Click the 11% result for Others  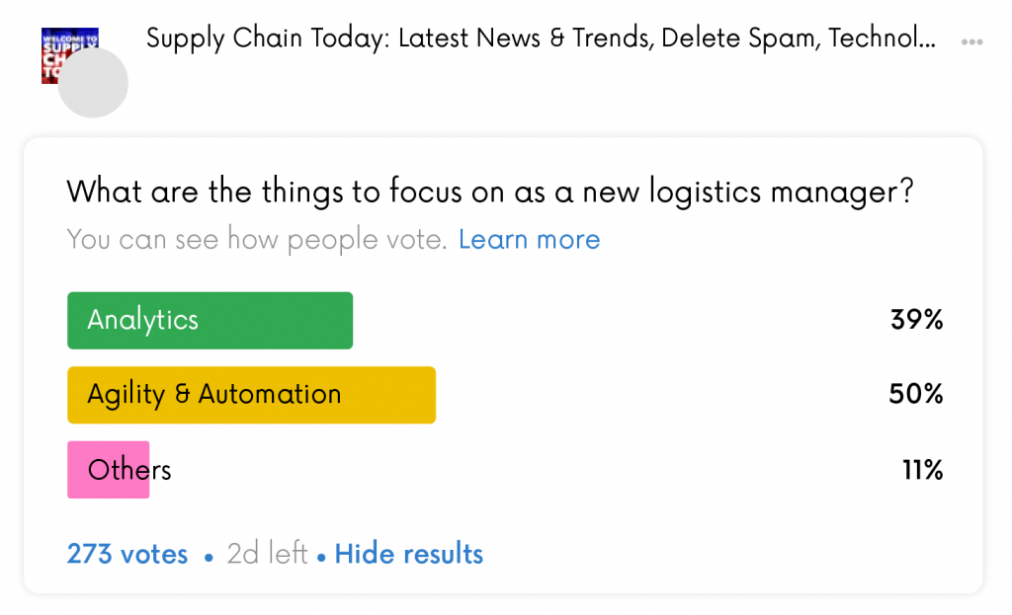(x=923, y=470)
